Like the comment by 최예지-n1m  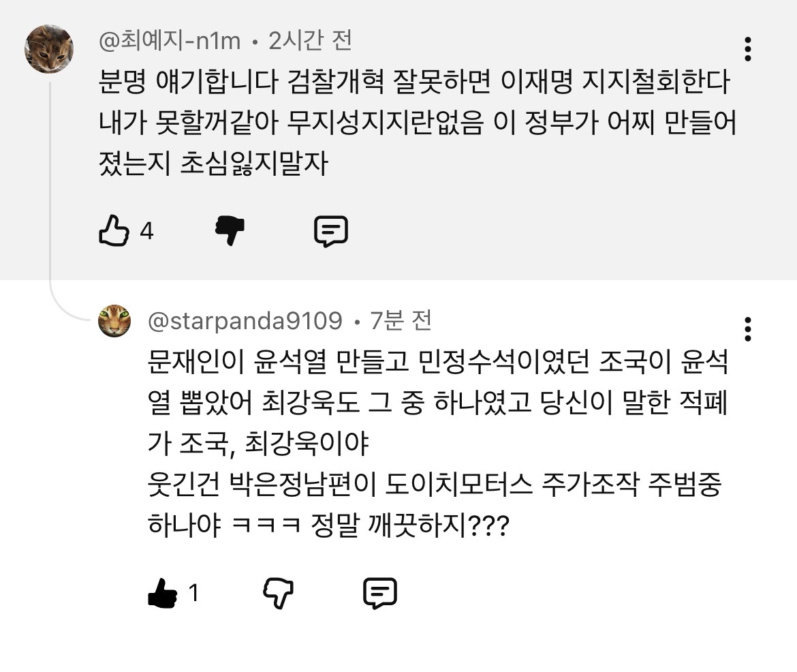[114, 232]
